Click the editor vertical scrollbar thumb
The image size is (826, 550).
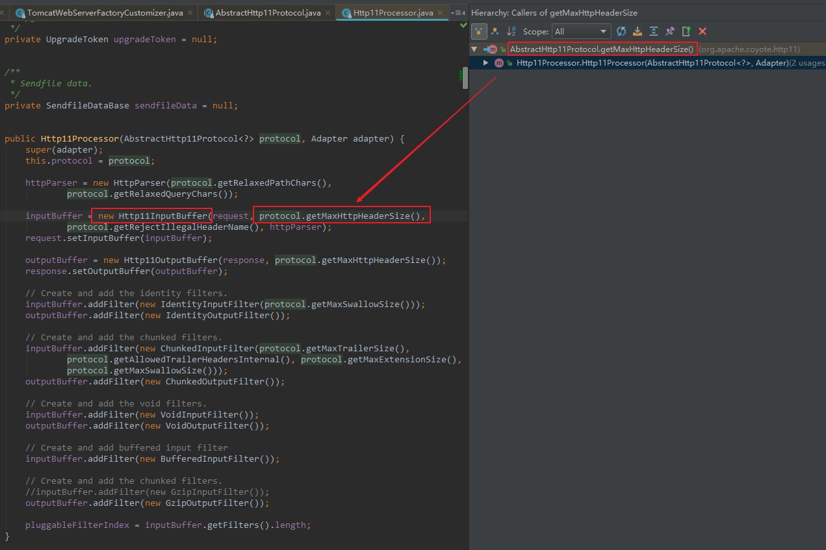tap(465, 78)
